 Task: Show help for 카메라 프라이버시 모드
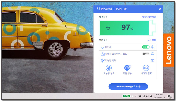[152, 54]
